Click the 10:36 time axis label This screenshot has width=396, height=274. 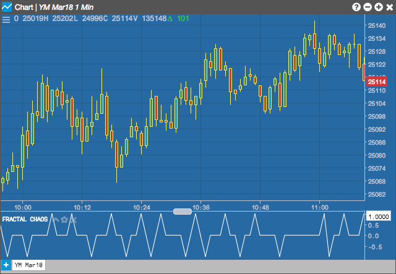[201, 208]
